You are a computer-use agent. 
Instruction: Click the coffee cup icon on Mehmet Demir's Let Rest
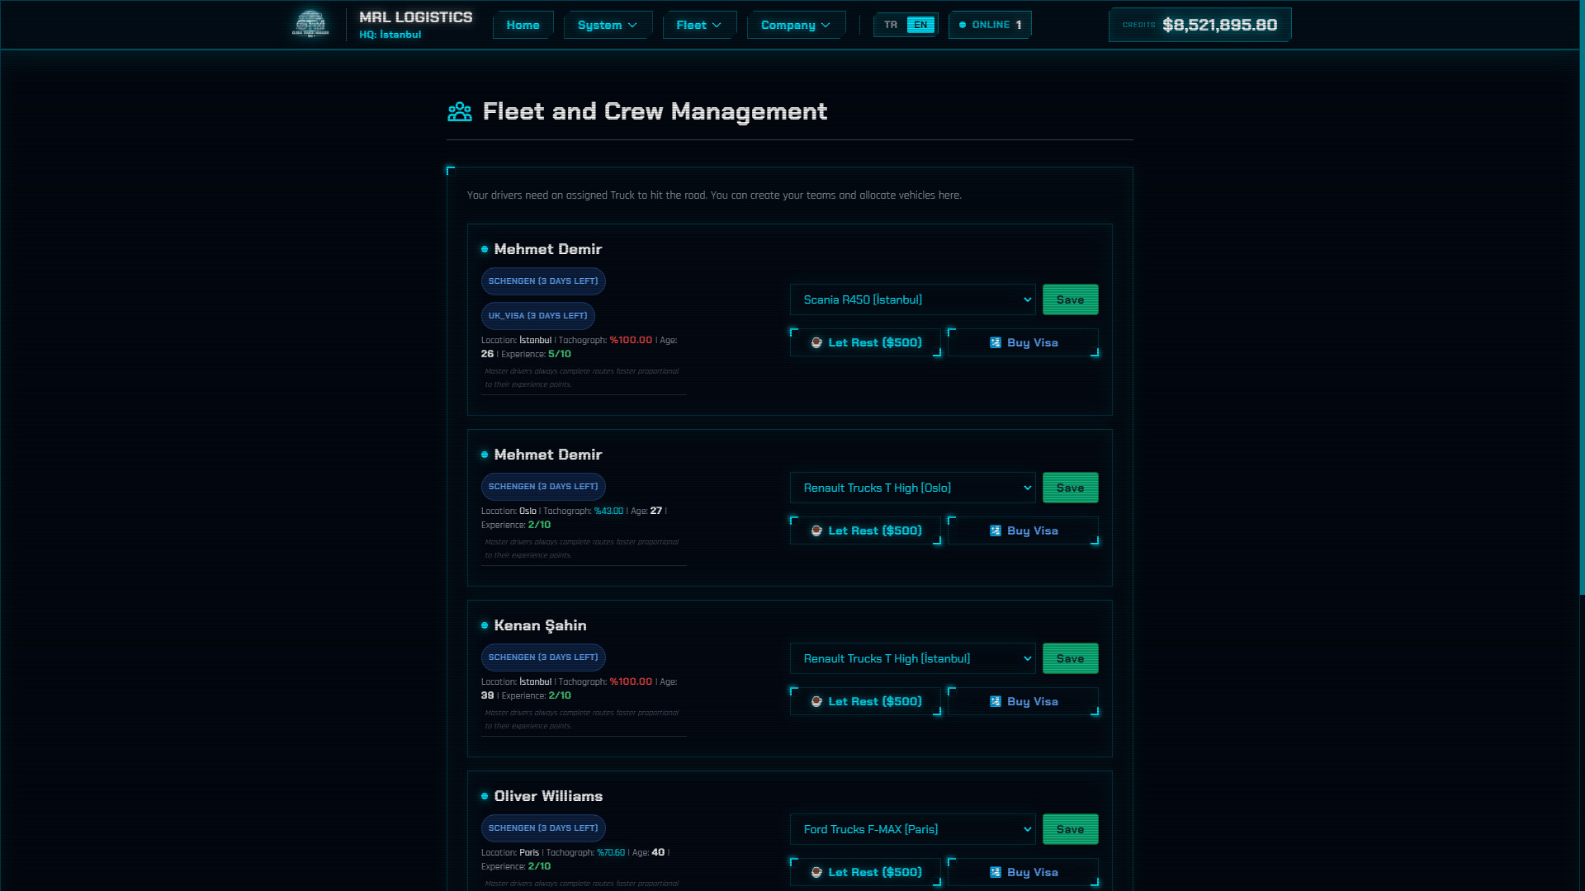click(x=816, y=342)
